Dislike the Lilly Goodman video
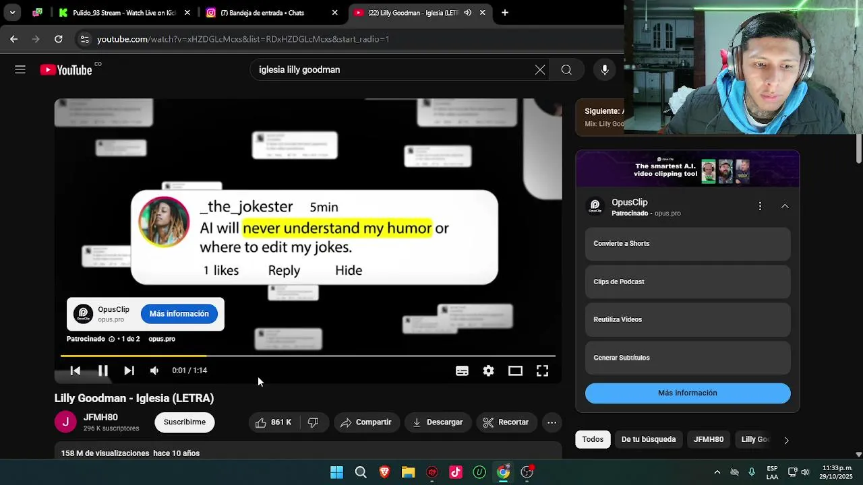 [314, 422]
